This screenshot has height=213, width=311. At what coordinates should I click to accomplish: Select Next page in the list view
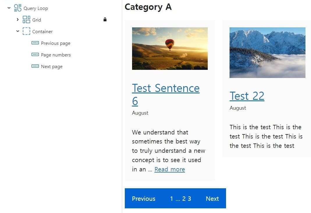point(52,67)
